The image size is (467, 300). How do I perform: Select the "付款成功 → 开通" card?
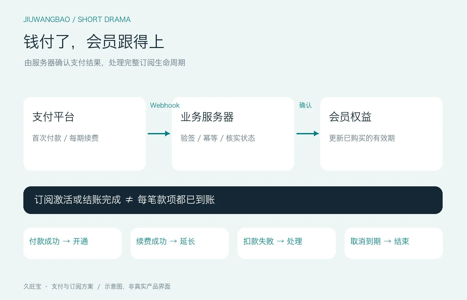pos(72,243)
